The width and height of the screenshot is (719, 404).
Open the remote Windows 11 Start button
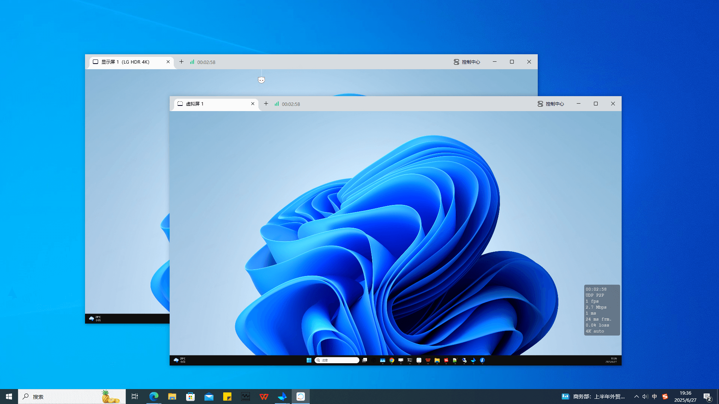click(x=309, y=360)
